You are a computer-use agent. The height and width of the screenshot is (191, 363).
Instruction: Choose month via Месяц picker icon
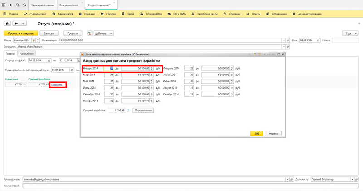34,40
